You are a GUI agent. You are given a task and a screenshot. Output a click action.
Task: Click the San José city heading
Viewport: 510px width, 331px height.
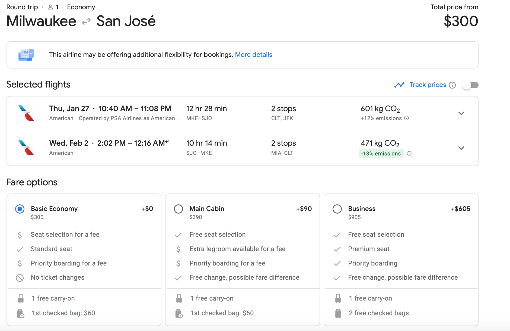coord(126,21)
